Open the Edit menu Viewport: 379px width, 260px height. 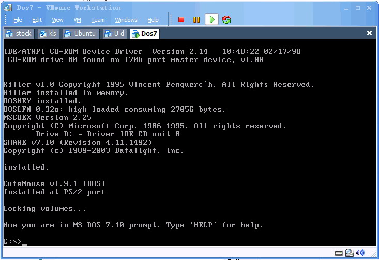[37, 20]
